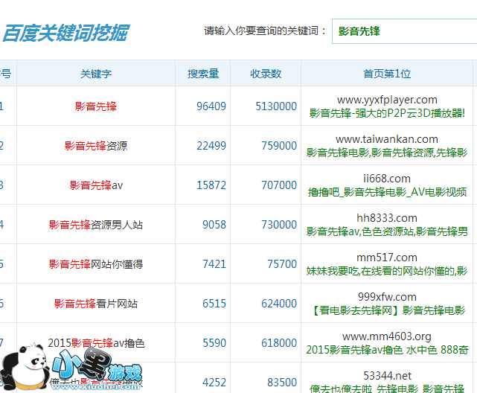Screen dimensions: 477x393
Task: Click the 搜索量 column header
Action: (203, 74)
